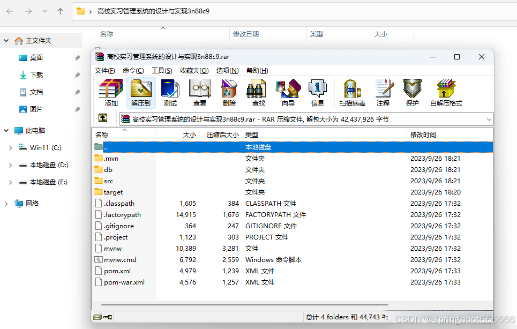
Task: Click the Explorer back arrow
Action: pos(10,11)
